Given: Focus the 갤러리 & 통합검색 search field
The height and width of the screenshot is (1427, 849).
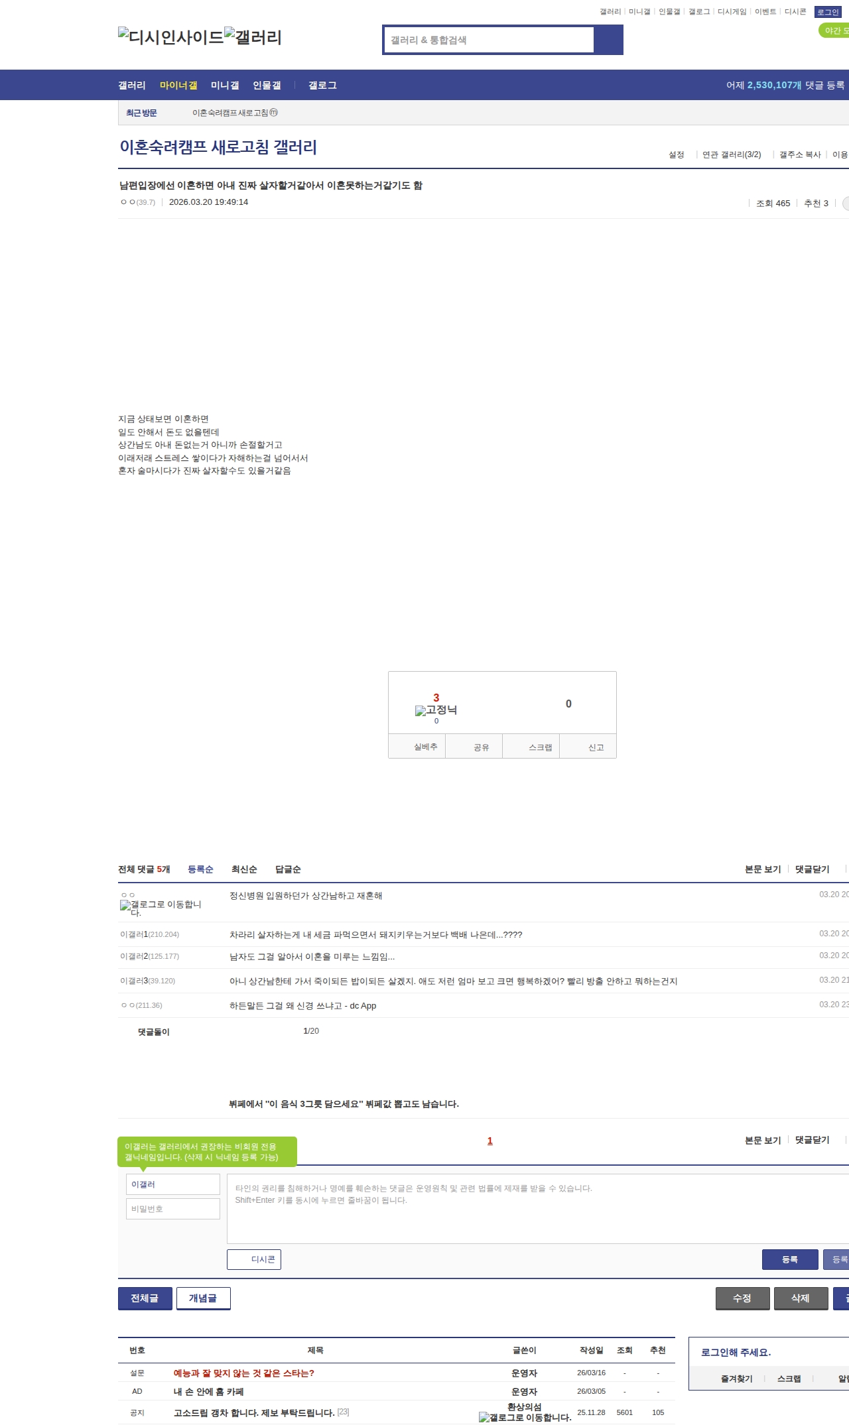Looking at the screenshot, I should click(490, 40).
